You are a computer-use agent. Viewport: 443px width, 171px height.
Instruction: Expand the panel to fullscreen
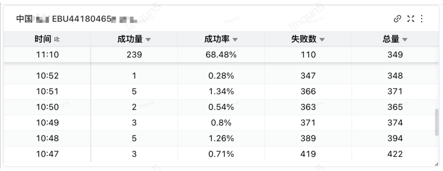tap(410, 18)
